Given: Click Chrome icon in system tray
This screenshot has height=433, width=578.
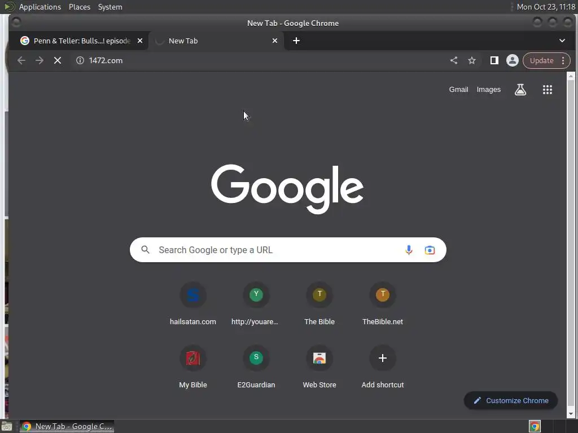Looking at the screenshot, I should point(535,426).
